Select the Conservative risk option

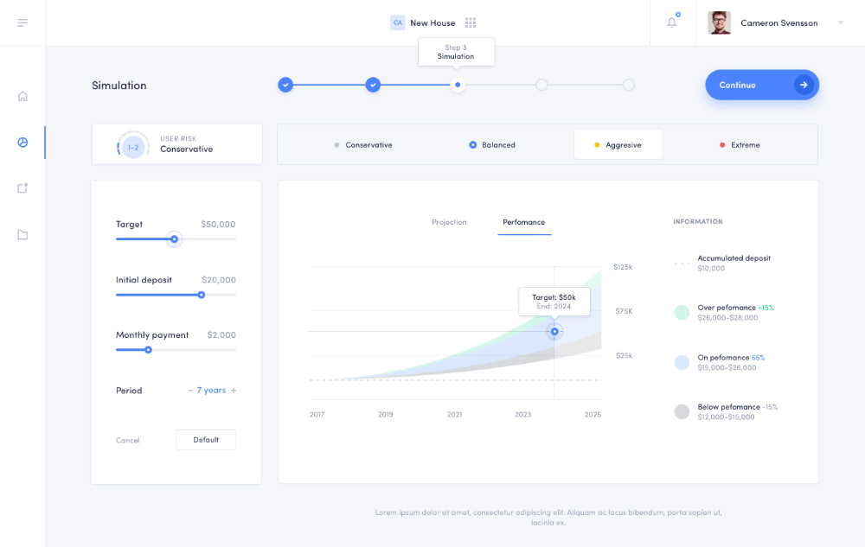coord(363,145)
